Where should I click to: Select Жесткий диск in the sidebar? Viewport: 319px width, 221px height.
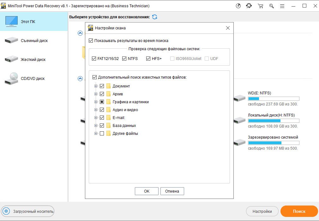pos(34,59)
